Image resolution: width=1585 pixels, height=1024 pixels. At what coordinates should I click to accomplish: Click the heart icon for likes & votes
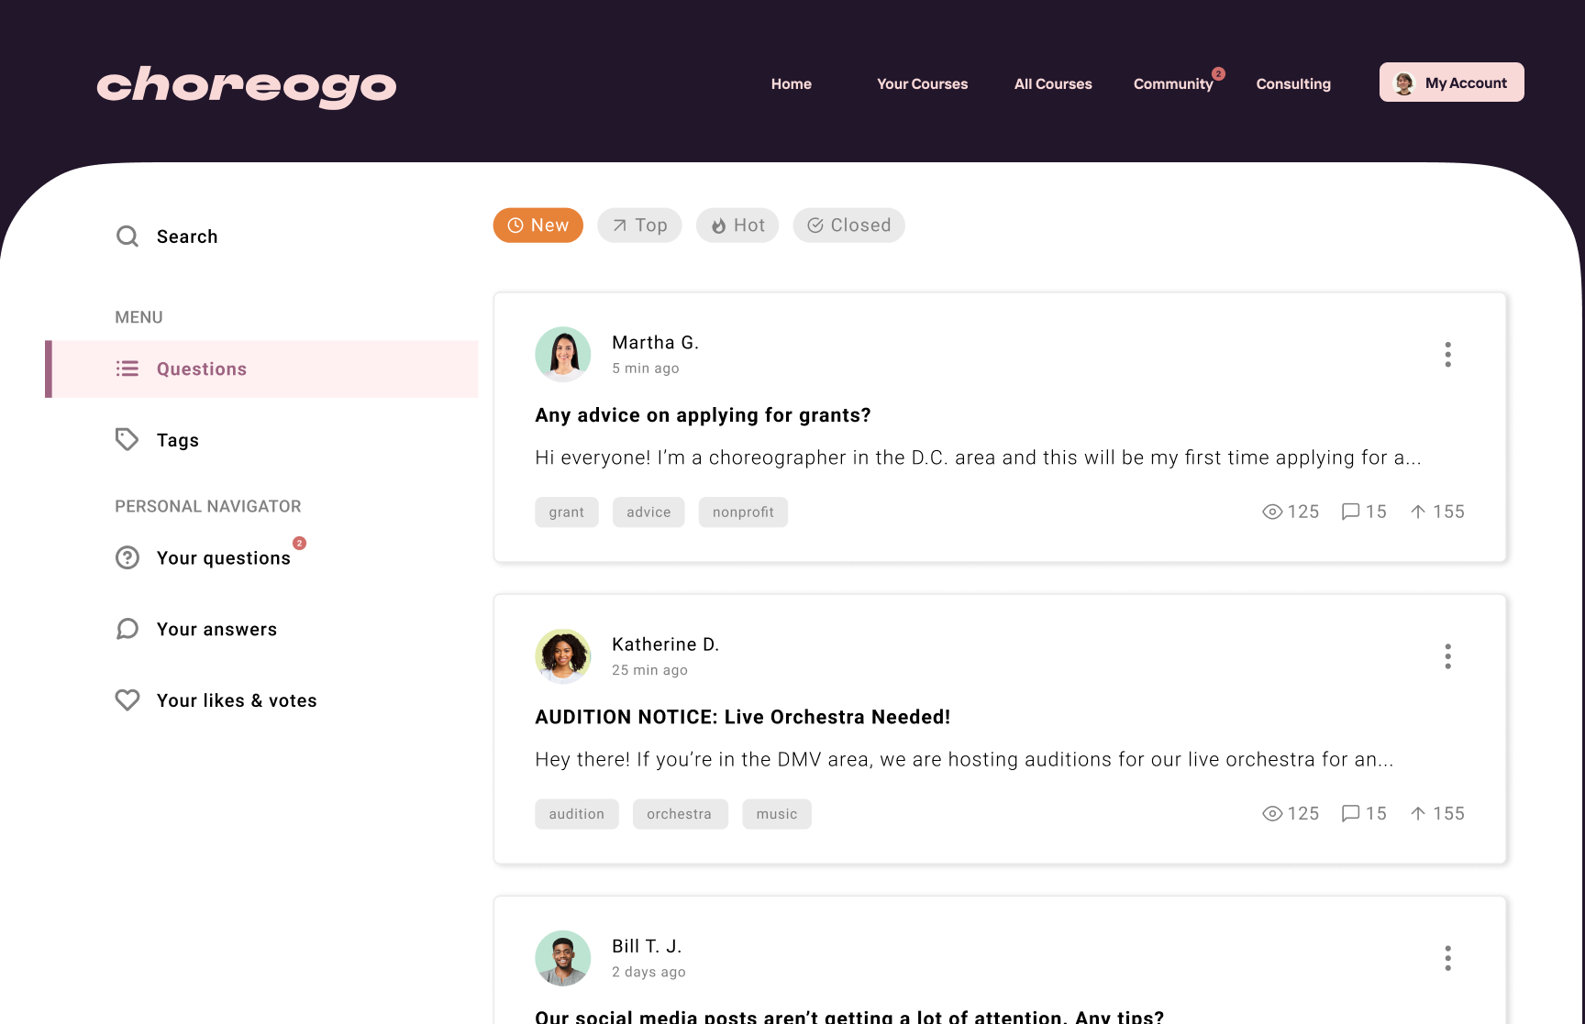(x=127, y=700)
